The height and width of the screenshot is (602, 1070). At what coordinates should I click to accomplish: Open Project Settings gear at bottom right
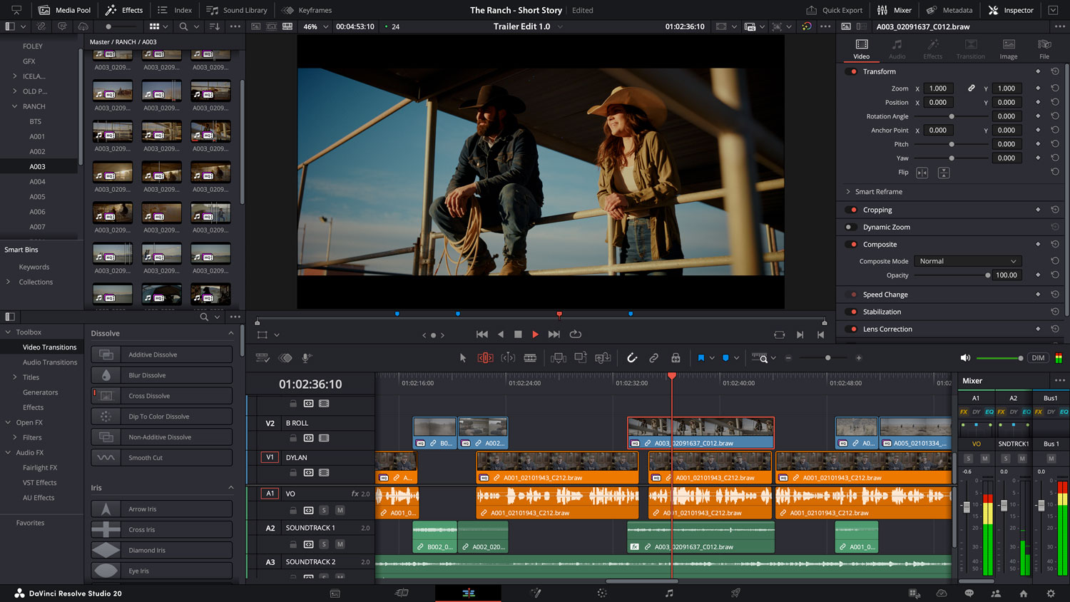tap(1051, 593)
